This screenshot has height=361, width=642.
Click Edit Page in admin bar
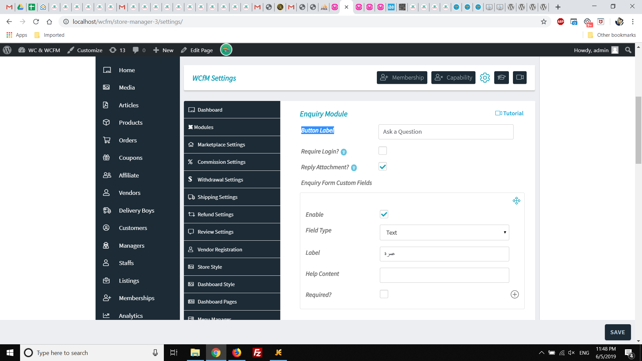pos(197,50)
